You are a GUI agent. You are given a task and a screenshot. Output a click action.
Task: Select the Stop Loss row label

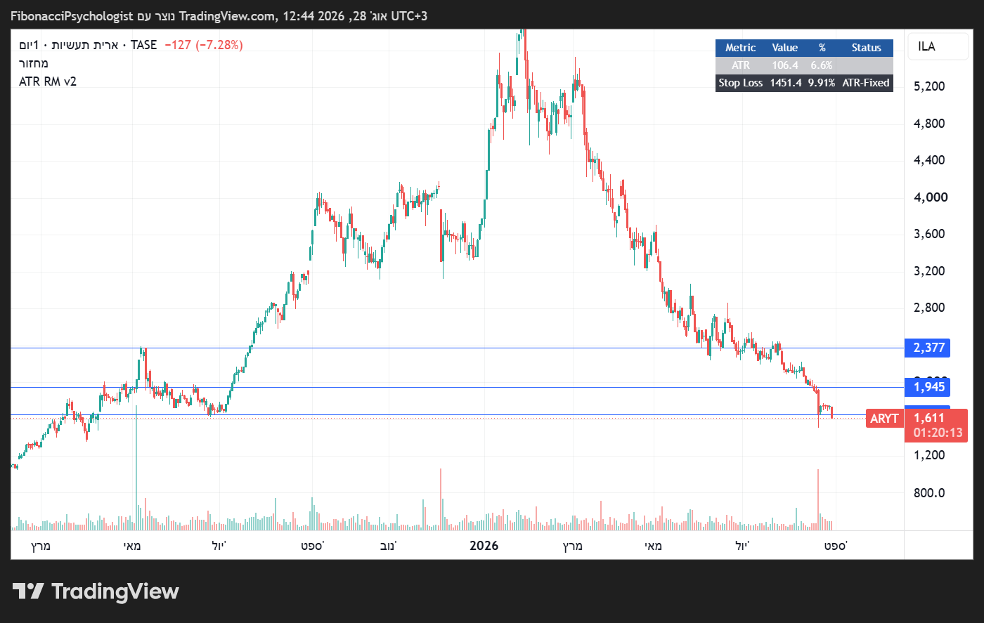pyautogui.click(x=741, y=83)
